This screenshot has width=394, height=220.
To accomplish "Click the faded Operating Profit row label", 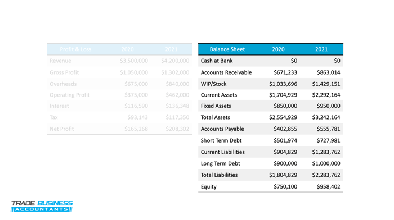I will point(70,95).
